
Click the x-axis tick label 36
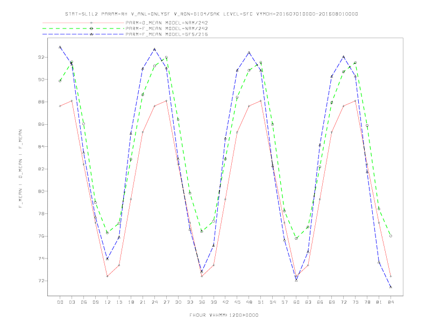202,302
